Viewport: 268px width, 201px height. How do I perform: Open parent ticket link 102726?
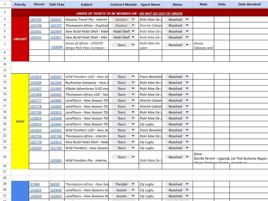click(36, 136)
